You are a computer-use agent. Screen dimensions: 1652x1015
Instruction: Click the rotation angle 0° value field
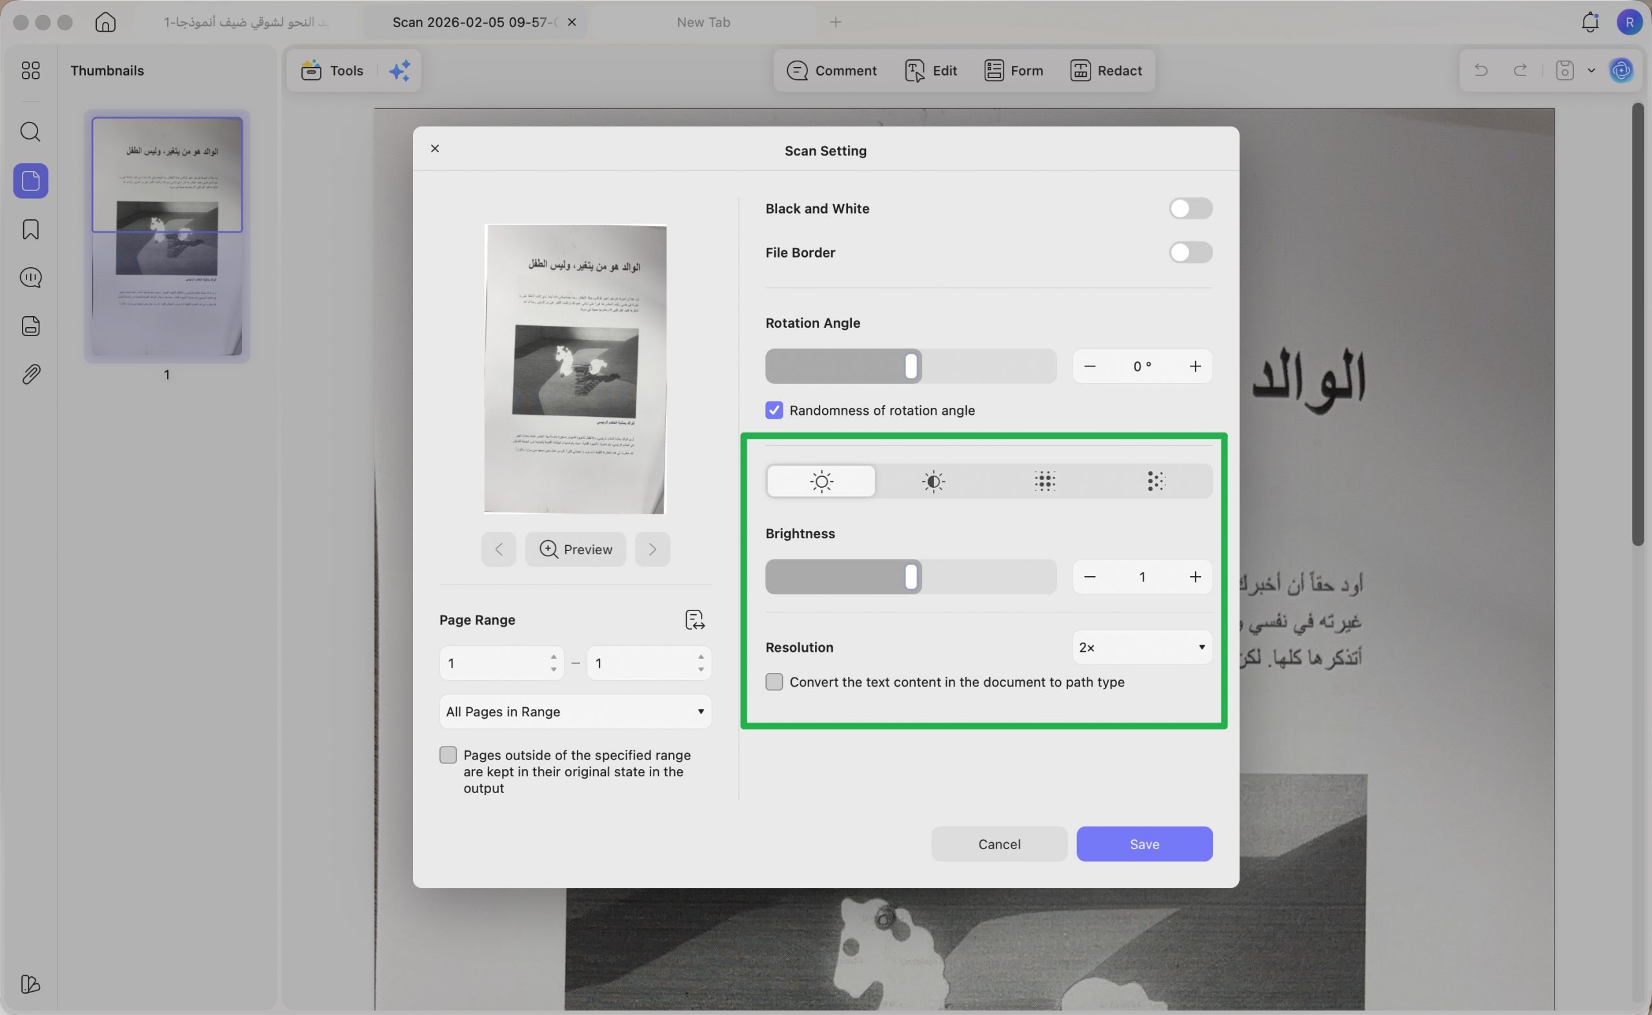click(1142, 367)
